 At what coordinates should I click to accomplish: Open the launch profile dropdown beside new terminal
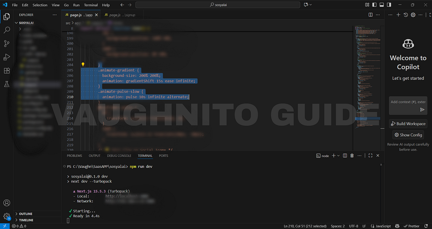point(338,156)
